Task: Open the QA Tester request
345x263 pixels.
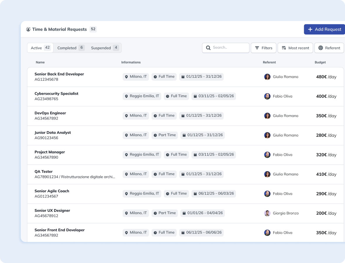Action: [x=44, y=172]
